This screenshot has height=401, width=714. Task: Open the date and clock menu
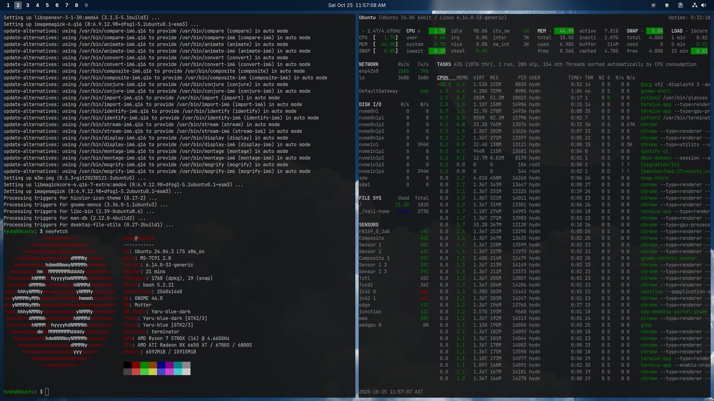coord(357,5)
